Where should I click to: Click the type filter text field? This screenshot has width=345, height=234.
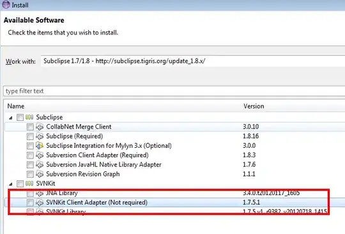tap(174, 91)
